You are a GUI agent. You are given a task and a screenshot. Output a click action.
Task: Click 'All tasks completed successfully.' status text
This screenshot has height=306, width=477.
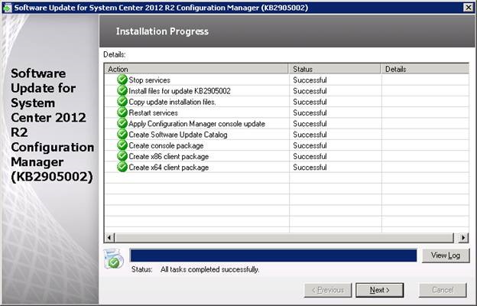210,270
